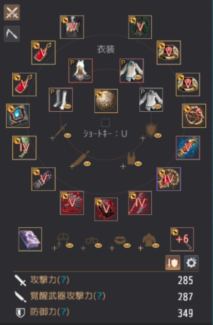213x325 pixels.
Task: Click the blue background V gauntlet item
Action: (188, 148)
